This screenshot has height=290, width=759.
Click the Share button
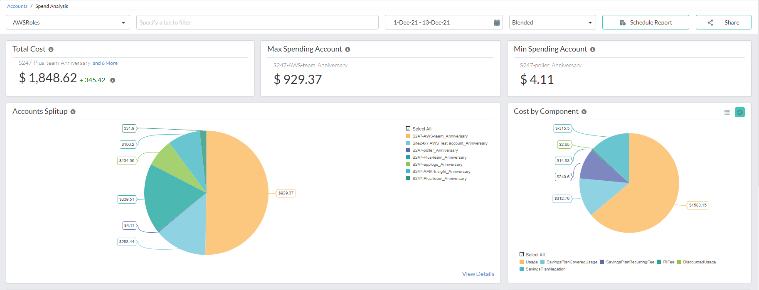coord(723,22)
